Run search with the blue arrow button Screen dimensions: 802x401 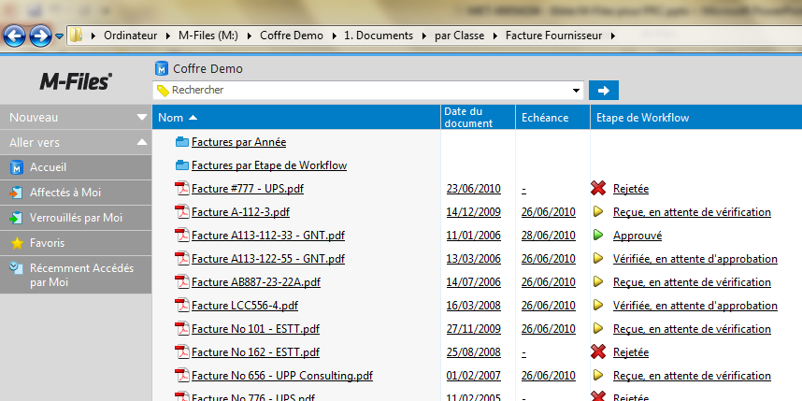pyautogui.click(x=604, y=90)
